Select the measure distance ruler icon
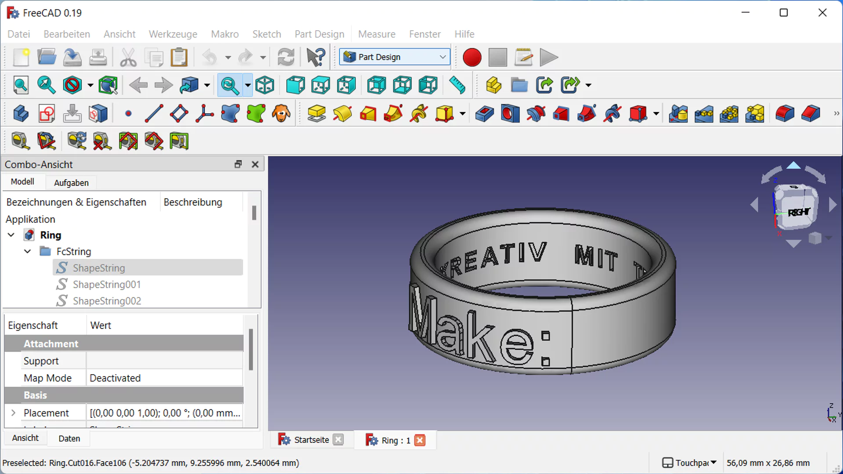 click(x=457, y=85)
